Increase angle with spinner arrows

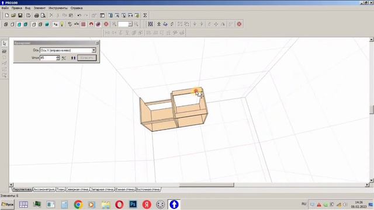pos(58,57)
